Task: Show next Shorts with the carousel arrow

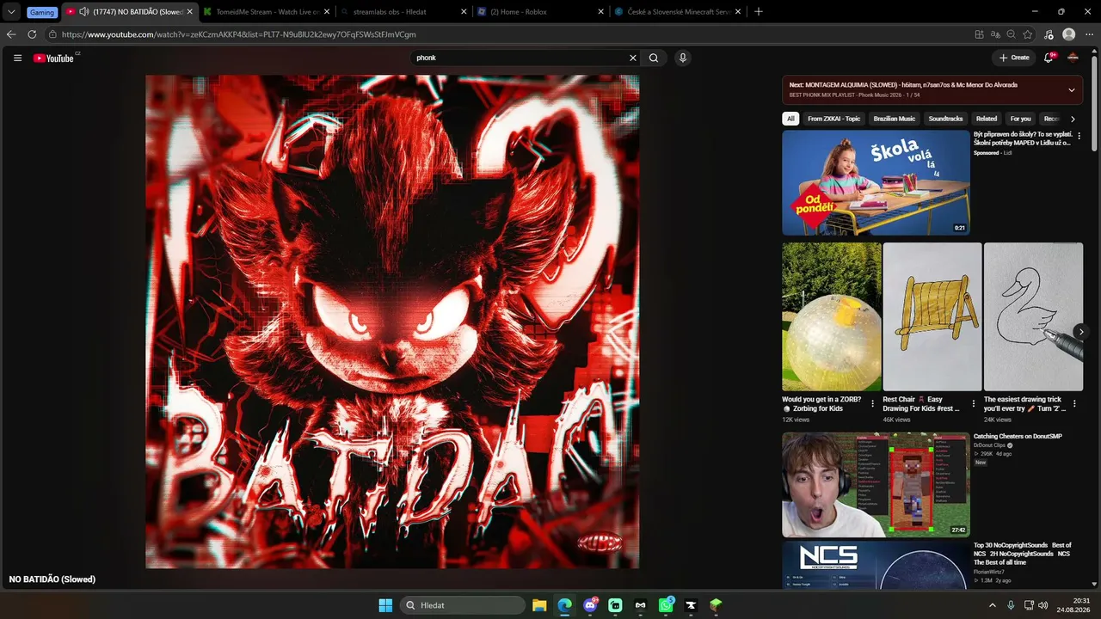Action: (x=1081, y=332)
